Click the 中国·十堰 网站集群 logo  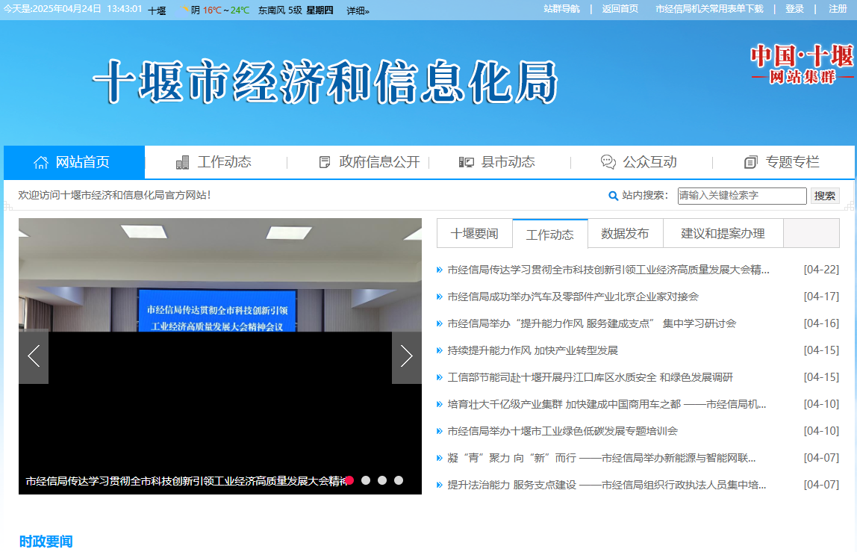(x=802, y=64)
